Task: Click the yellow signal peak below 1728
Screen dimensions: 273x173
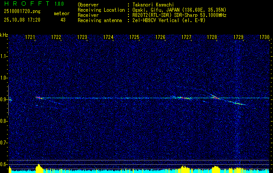Action: [x=216, y=170]
